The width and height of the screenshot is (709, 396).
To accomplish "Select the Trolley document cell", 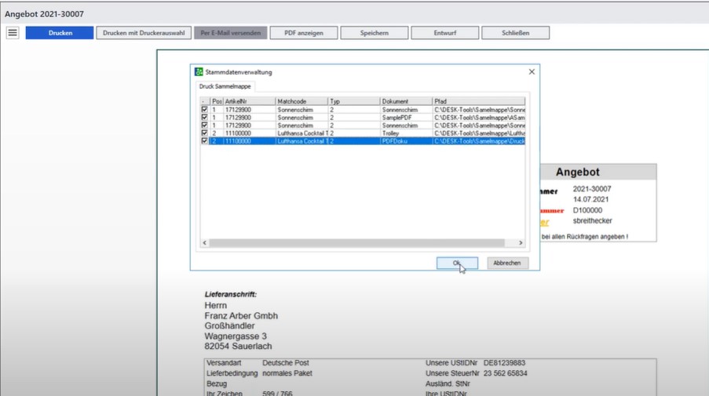I will coord(406,133).
